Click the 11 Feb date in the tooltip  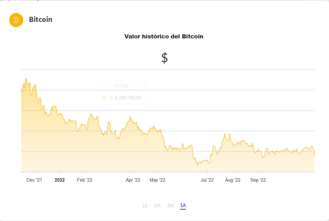click(122, 85)
